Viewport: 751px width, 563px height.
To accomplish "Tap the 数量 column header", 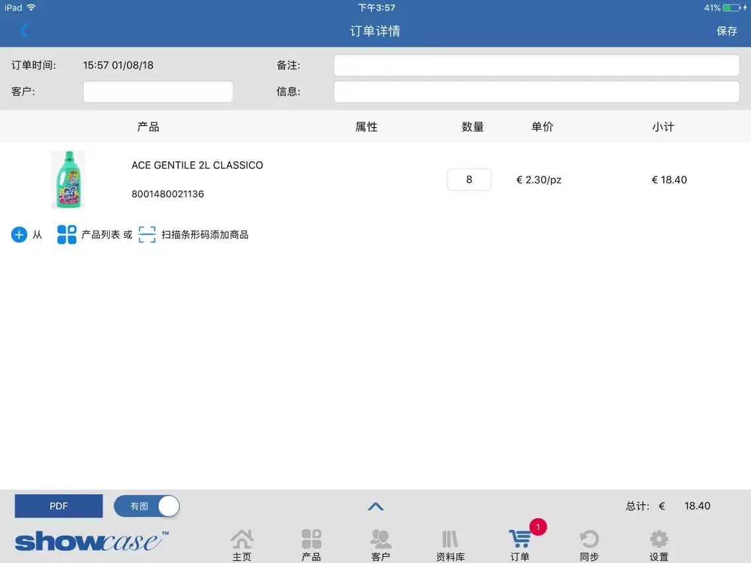I will (x=473, y=127).
